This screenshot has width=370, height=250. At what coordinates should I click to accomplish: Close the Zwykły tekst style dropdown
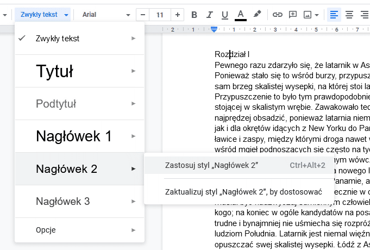point(45,15)
